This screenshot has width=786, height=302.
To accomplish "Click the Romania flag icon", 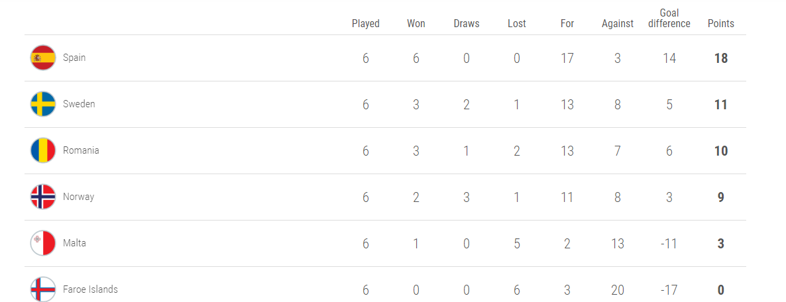I will pyautogui.click(x=43, y=150).
